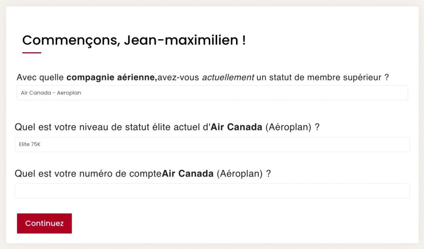Click the selected value "Air Canada - Aeroplan"
The image size is (424, 249).
[51, 93]
